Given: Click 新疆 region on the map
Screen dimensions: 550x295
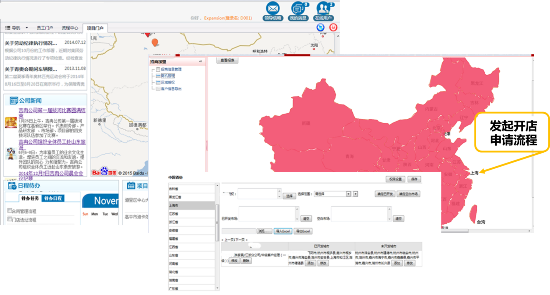Looking at the screenshot, I should click(306, 123).
